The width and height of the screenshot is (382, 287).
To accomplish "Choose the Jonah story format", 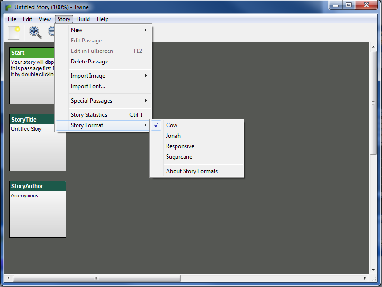I will [x=173, y=136].
